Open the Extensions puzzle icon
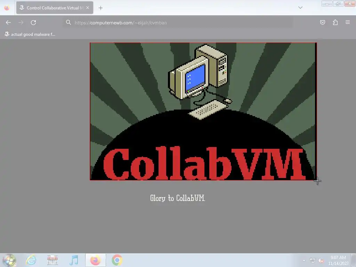This screenshot has height=267, width=356. 335,22
